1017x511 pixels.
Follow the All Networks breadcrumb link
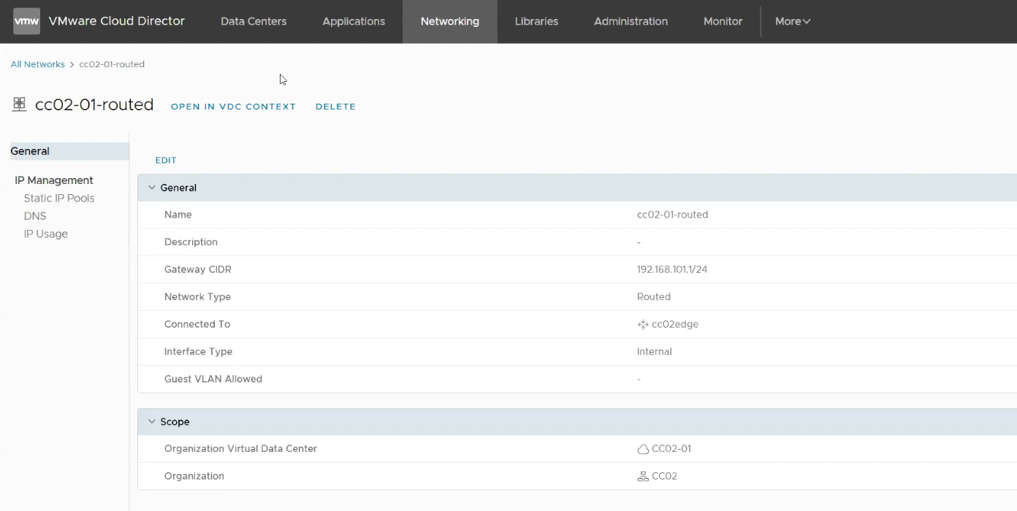pyautogui.click(x=37, y=64)
